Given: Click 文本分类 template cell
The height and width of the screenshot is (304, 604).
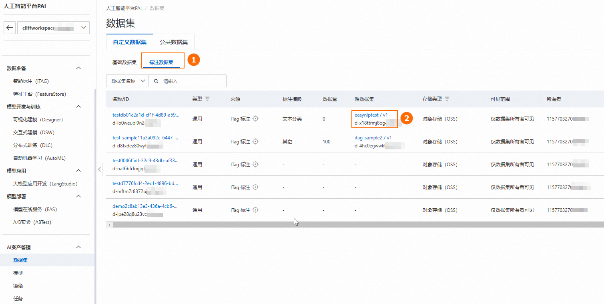Looking at the screenshot, I should coord(292,119).
